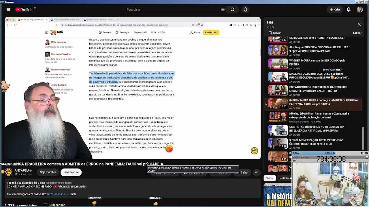Open more actions three-dot menu
This screenshot has width=369, height=207.
tap(257, 172)
